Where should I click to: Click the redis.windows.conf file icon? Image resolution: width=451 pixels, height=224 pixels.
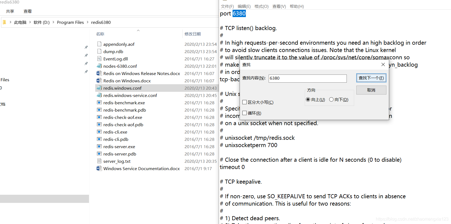[x=99, y=88]
